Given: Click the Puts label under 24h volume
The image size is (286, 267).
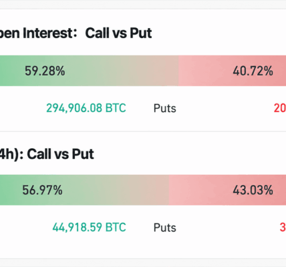Looking at the screenshot, I should tap(165, 228).
